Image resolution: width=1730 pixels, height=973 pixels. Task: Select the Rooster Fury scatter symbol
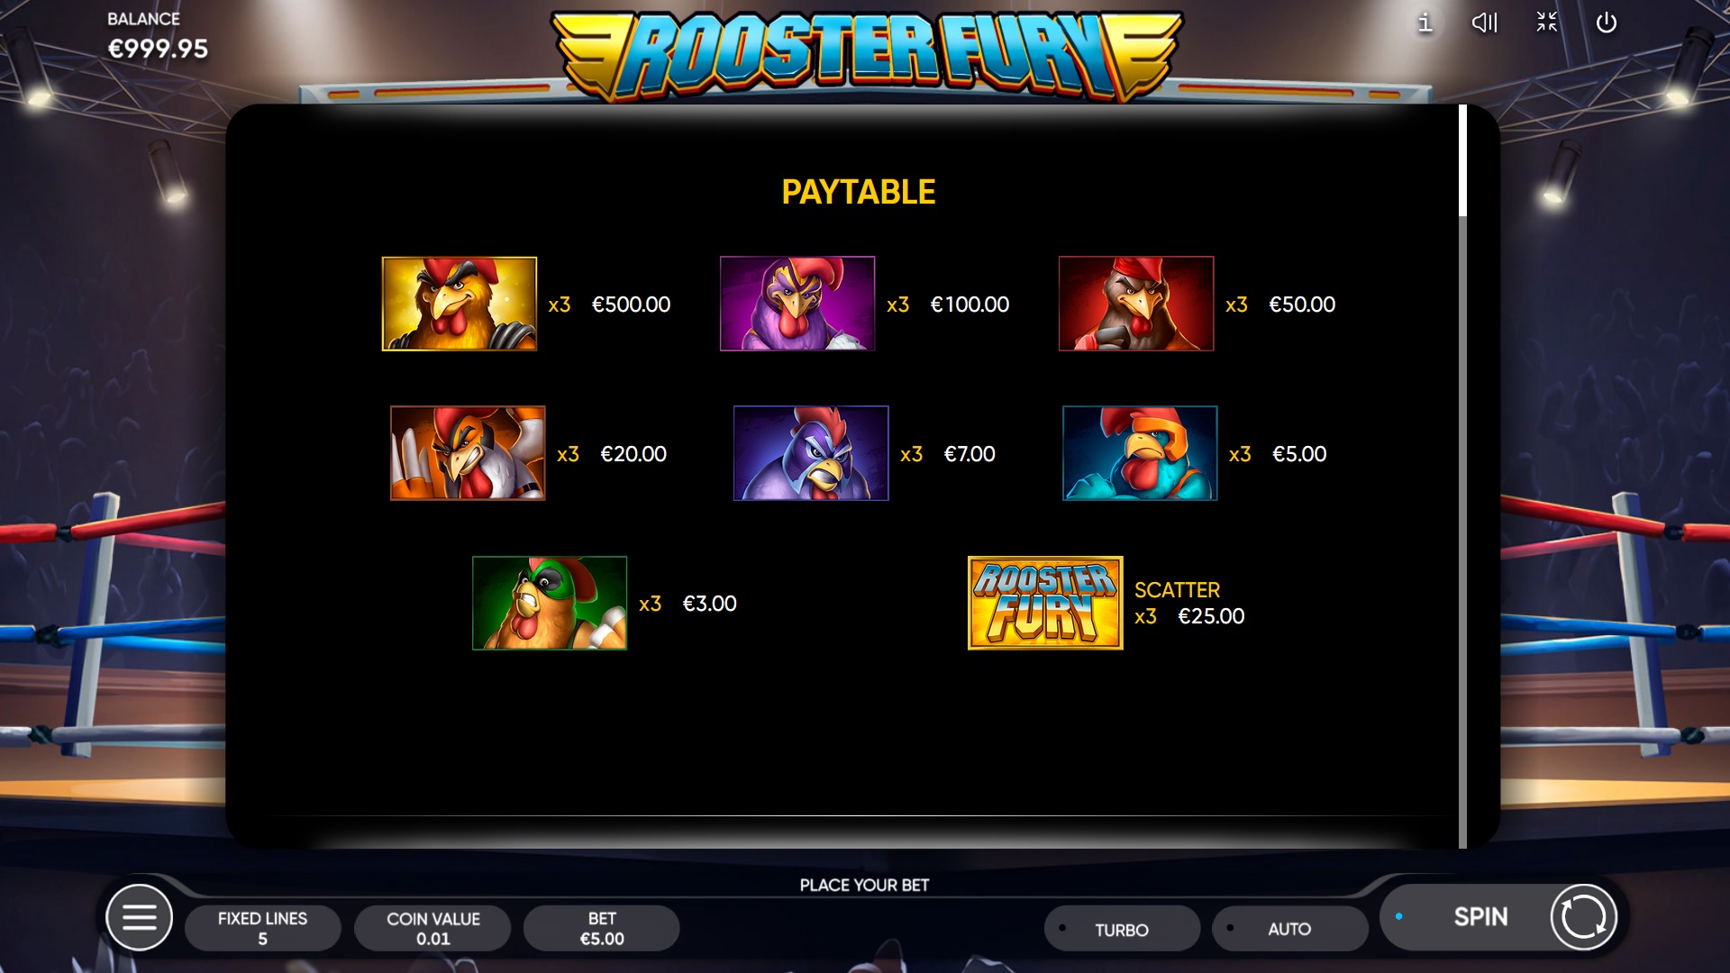1045,603
